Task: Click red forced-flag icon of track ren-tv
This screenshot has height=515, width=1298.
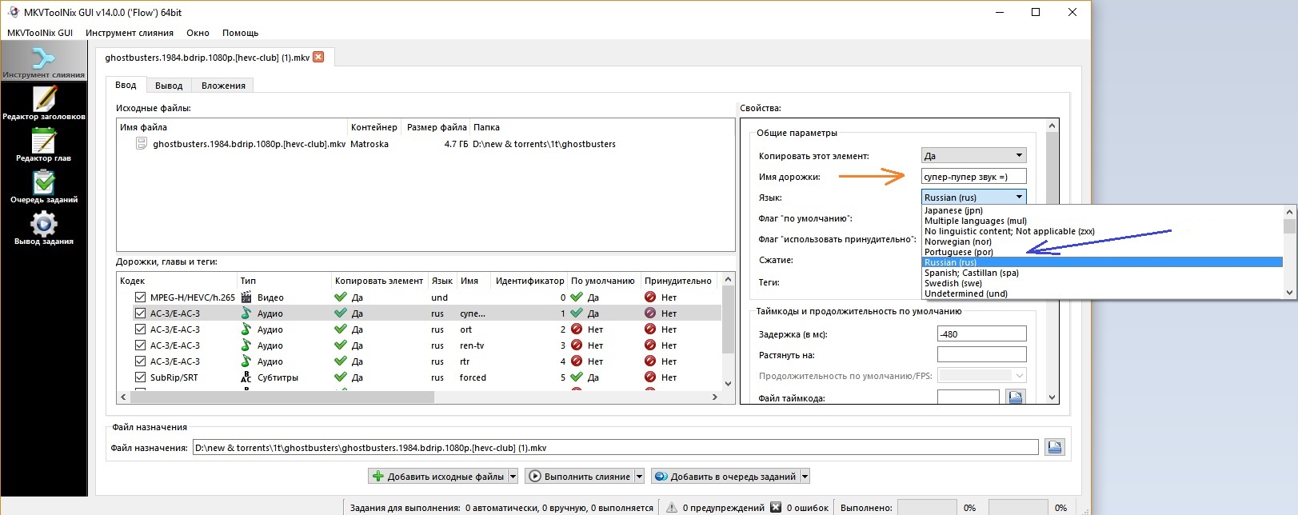Action: pyautogui.click(x=650, y=345)
